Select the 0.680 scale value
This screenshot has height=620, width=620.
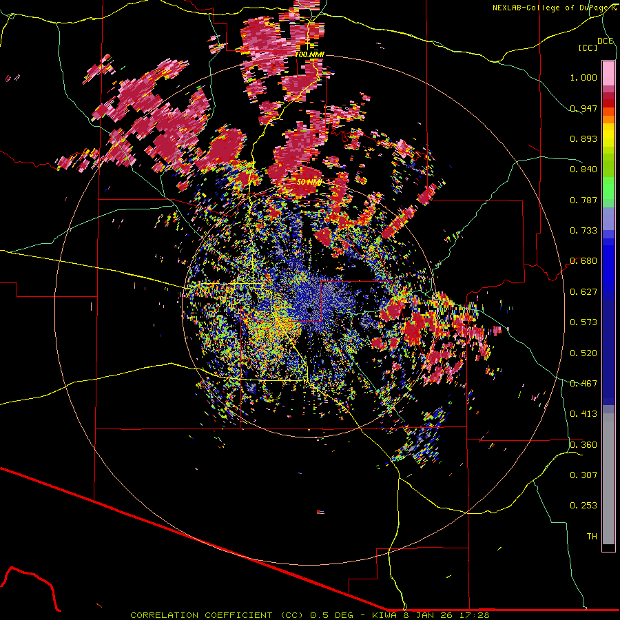[x=583, y=261]
